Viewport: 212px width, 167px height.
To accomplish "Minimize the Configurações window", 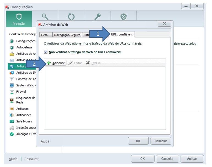I will coord(186,6).
